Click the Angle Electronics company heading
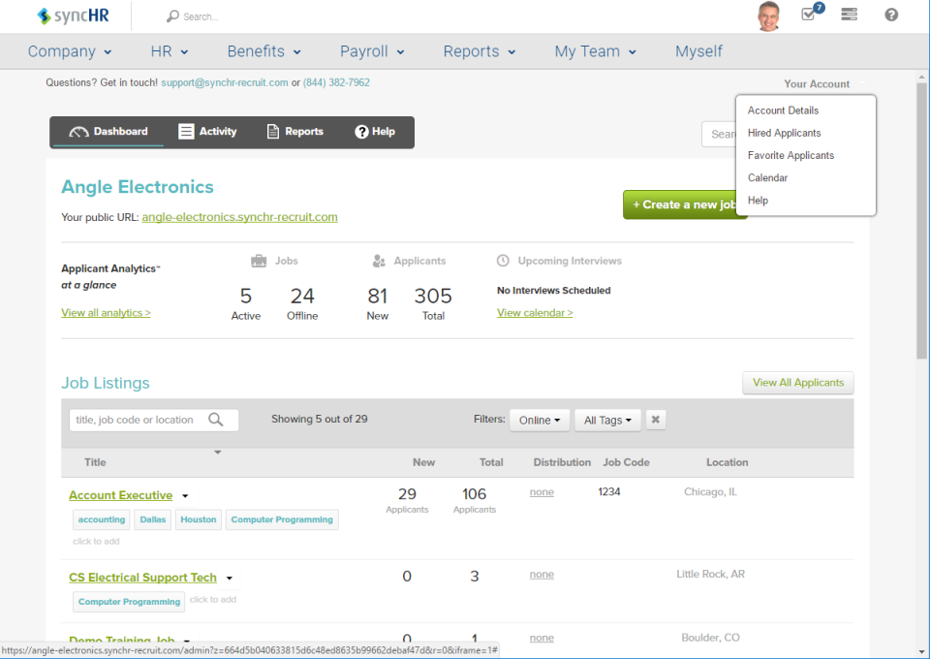 tap(138, 187)
